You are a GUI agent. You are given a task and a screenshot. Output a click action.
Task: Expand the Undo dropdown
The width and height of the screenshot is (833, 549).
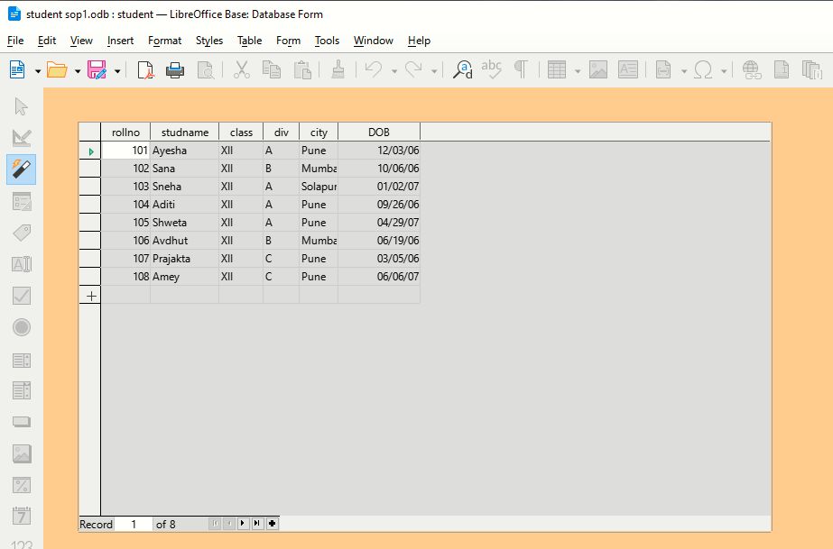(394, 70)
